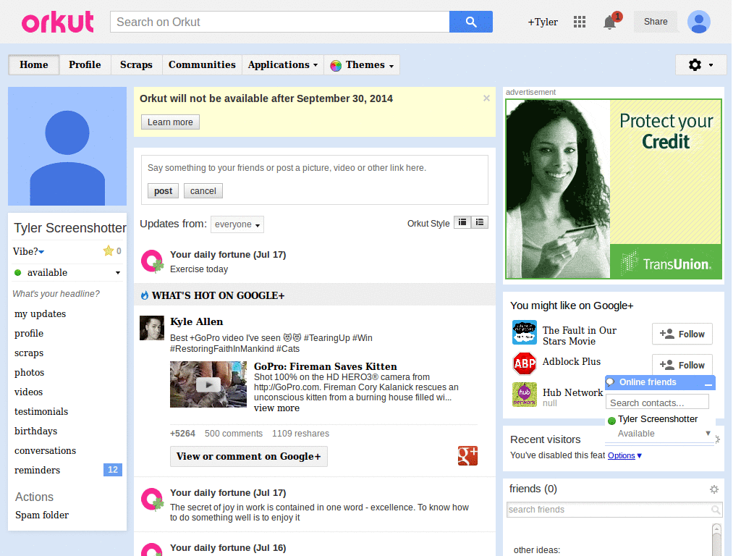741x556 pixels.
Task: Open scraps in the left sidebar
Action: tap(29, 353)
